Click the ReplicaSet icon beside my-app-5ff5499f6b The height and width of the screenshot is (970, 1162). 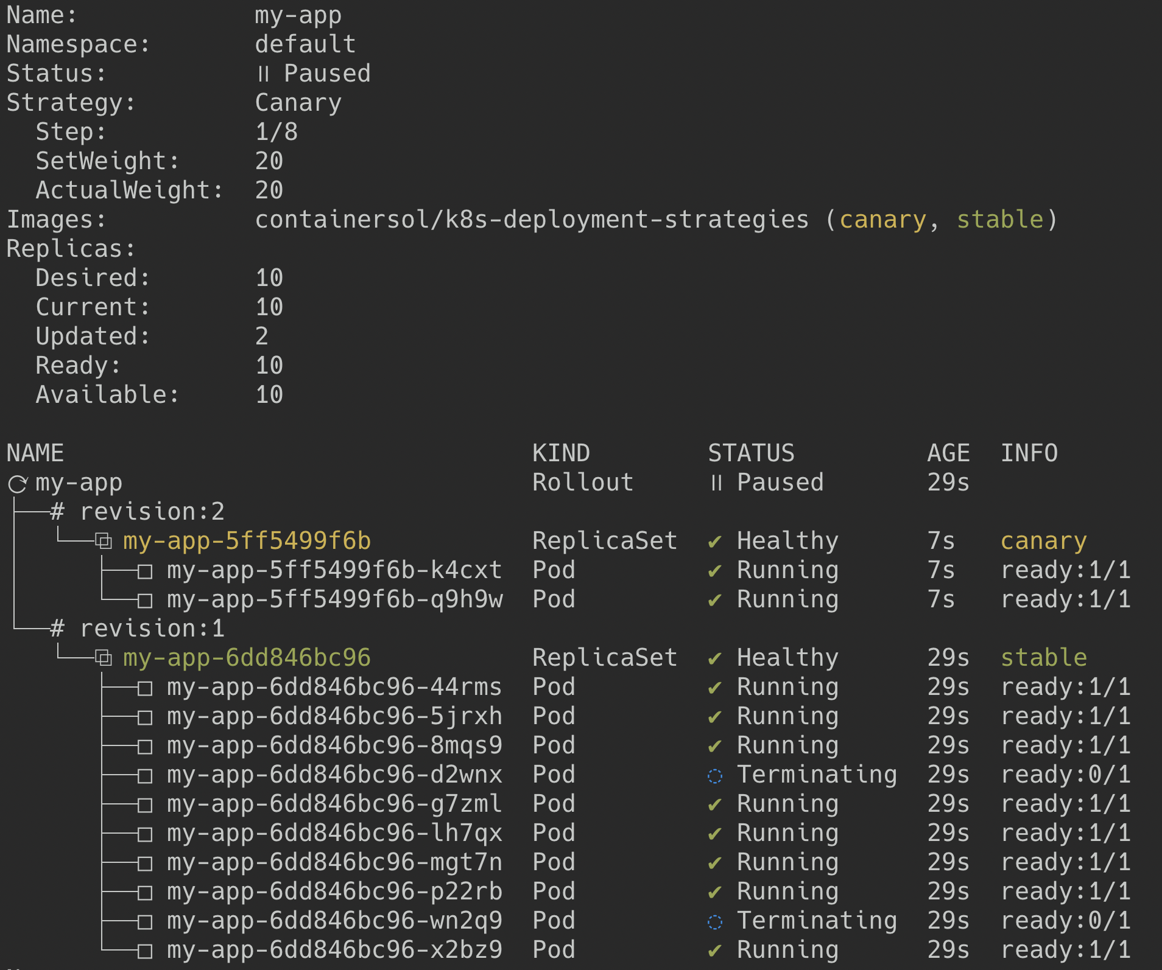pos(104,541)
